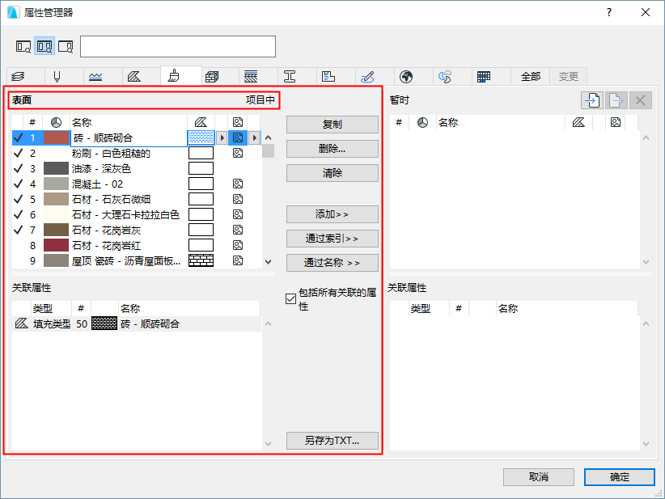Open the Operation Profiles tab icon
The width and height of the screenshot is (665, 499).
coord(445,77)
